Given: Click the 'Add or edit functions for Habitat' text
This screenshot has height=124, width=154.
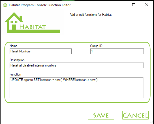Looking at the screenshot, I should coord(91,15).
